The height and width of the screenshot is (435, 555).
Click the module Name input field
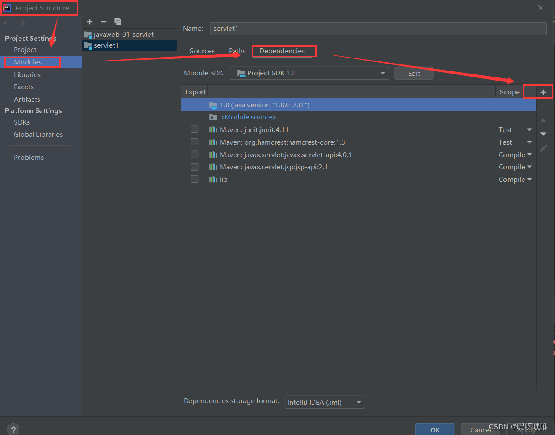(378, 29)
